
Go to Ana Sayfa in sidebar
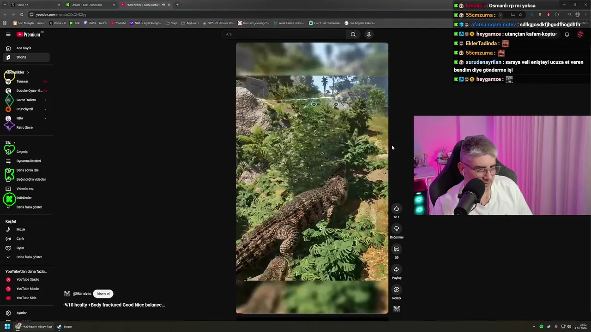[x=26, y=48]
